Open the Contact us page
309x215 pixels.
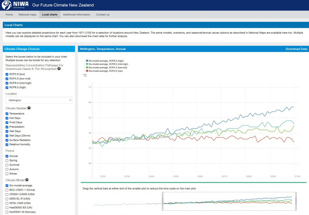click(103, 14)
